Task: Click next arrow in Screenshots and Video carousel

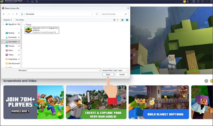Action: point(212,81)
